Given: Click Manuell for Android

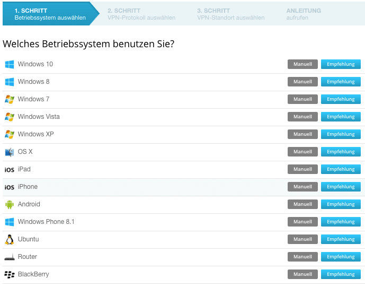Looking at the screenshot, I should pyautogui.click(x=302, y=204).
